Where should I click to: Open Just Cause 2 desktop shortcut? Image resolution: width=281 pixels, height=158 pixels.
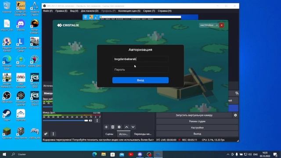35,43
